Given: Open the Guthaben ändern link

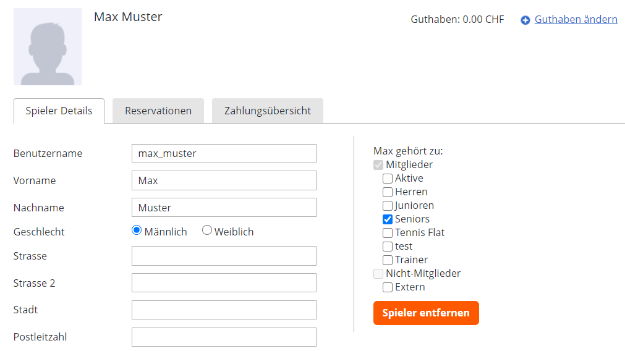Looking at the screenshot, I should click(x=576, y=19).
